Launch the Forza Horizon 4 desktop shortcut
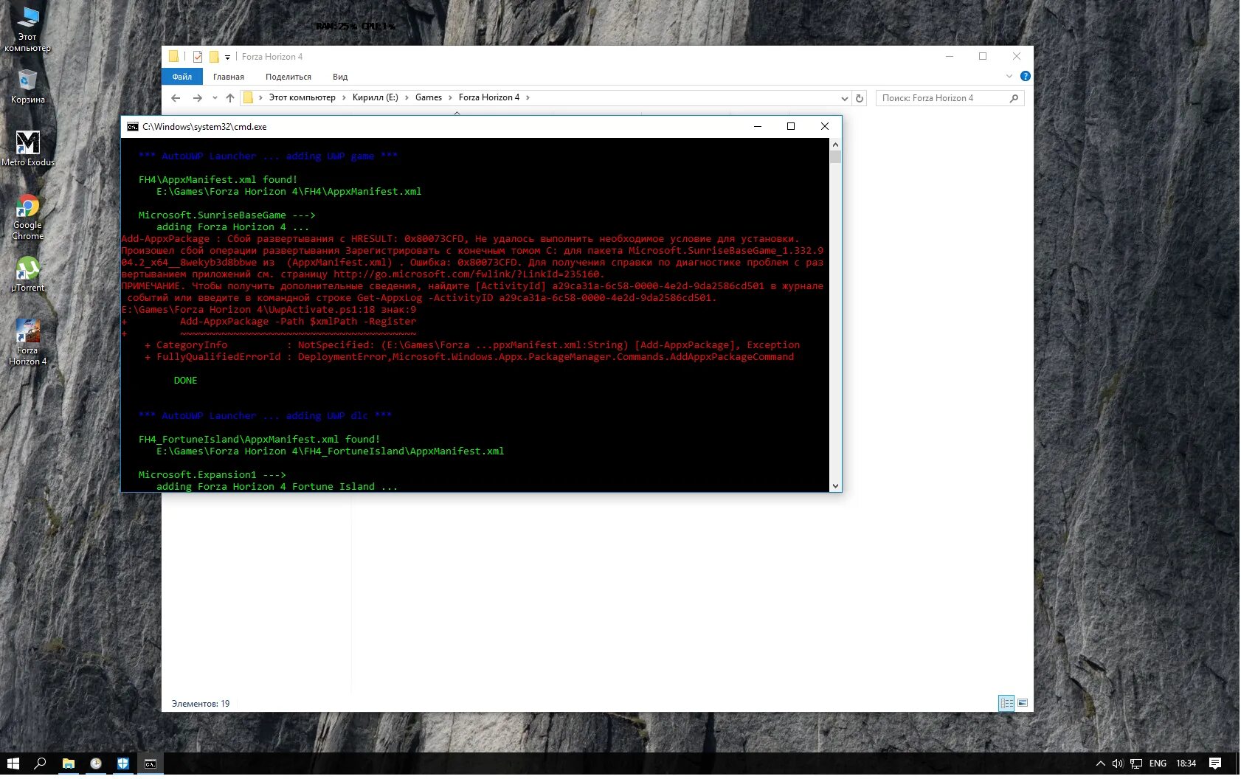Image resolution: width=1241 pixels, height=779 pixels. [x=27, y=342]
